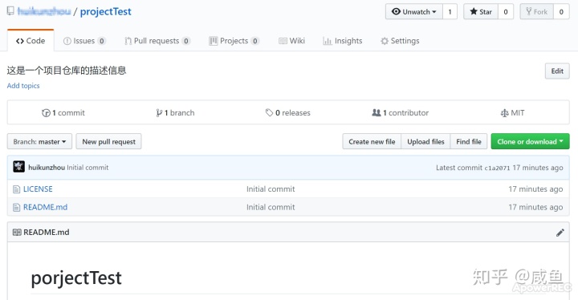Click the Wiki tab icon
578x300 pixels.
click(283, 41)
